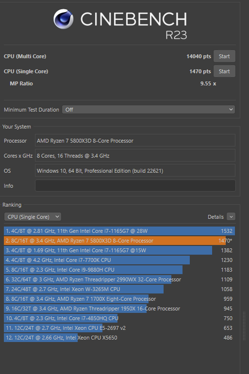Expand the Details dropdown arrow
249x374 pixels.
pos(231,217)
